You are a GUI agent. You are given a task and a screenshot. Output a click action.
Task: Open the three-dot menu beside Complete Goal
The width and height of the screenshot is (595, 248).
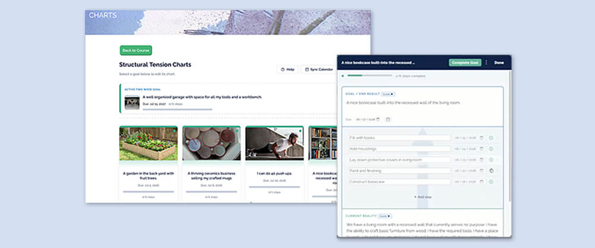tap(487, 62)
